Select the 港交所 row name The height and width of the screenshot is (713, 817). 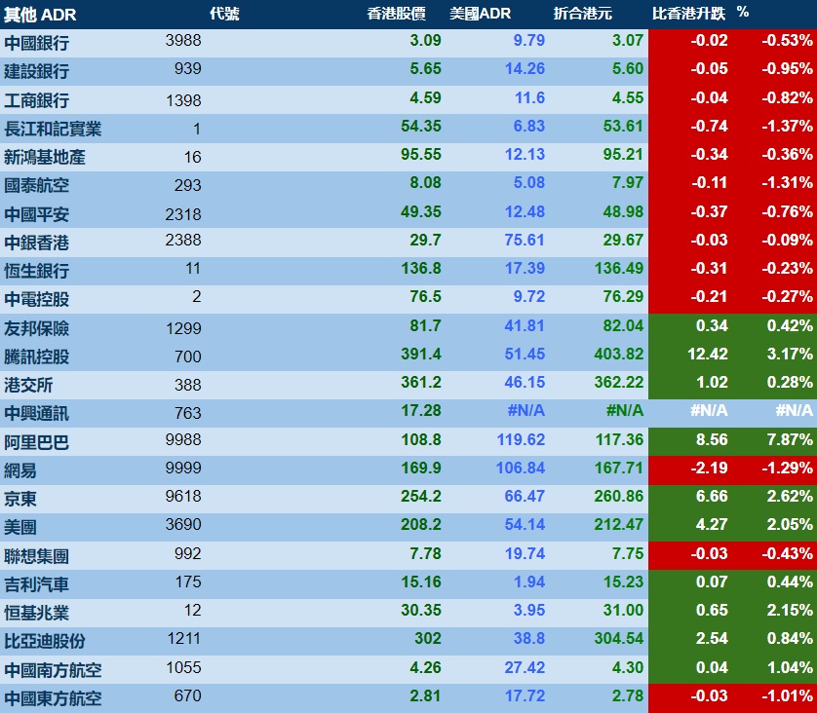point(28,385)
